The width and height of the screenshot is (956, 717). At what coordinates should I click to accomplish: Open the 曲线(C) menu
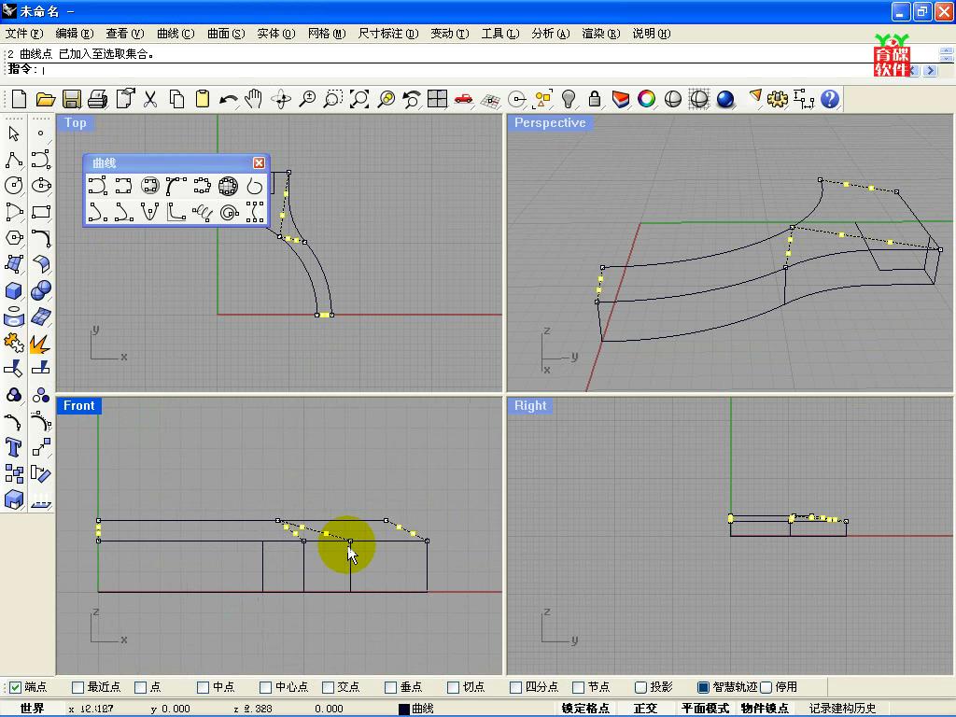[176, 34]
